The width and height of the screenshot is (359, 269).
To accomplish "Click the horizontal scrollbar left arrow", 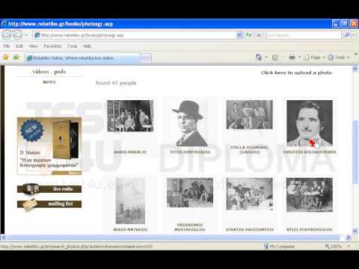I will (4, 238).
